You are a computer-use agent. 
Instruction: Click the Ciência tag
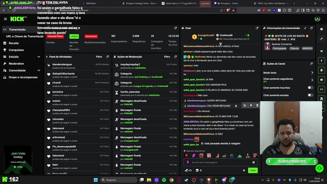[294, 48]
